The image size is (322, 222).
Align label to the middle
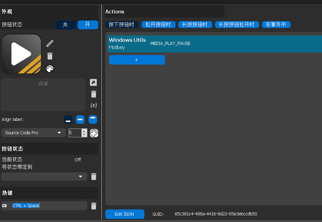(x=80, y=119)
